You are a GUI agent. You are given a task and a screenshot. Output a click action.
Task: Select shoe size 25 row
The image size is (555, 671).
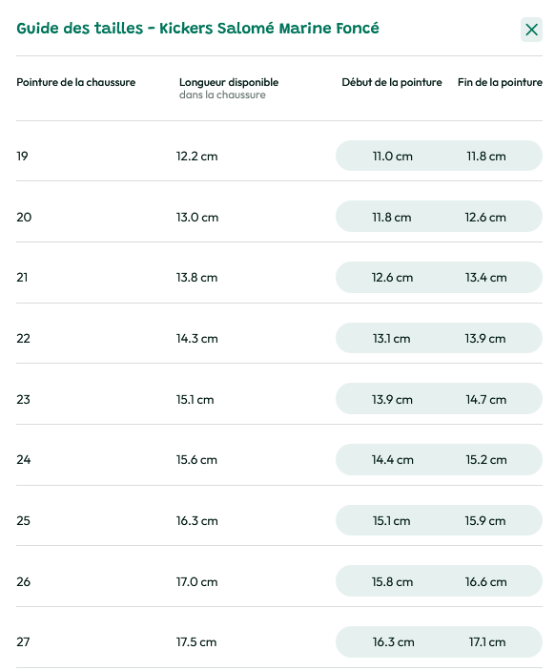click(279, 520)
